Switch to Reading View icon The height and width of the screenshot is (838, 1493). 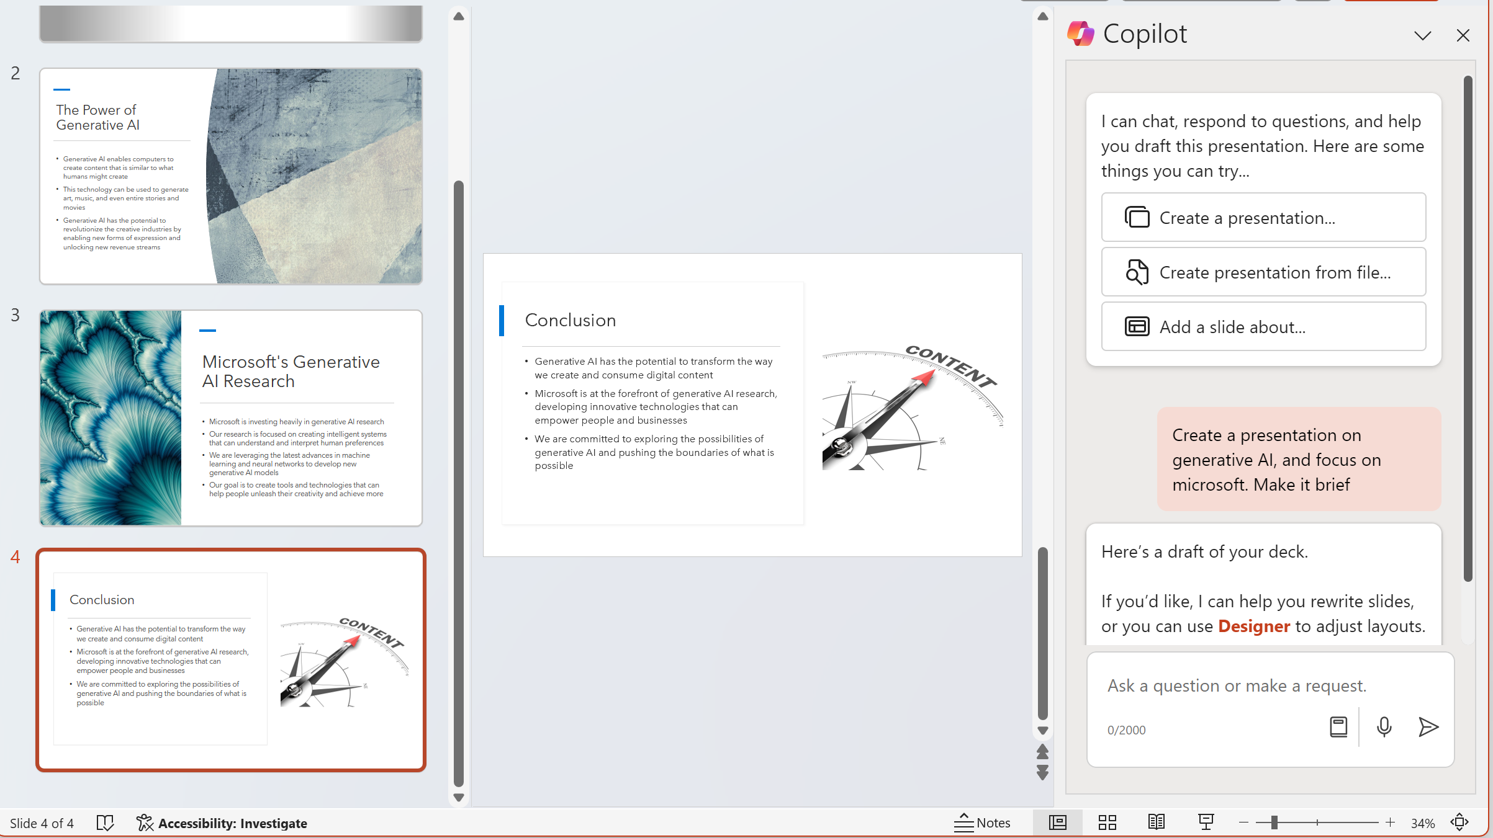click(1156, 822)
